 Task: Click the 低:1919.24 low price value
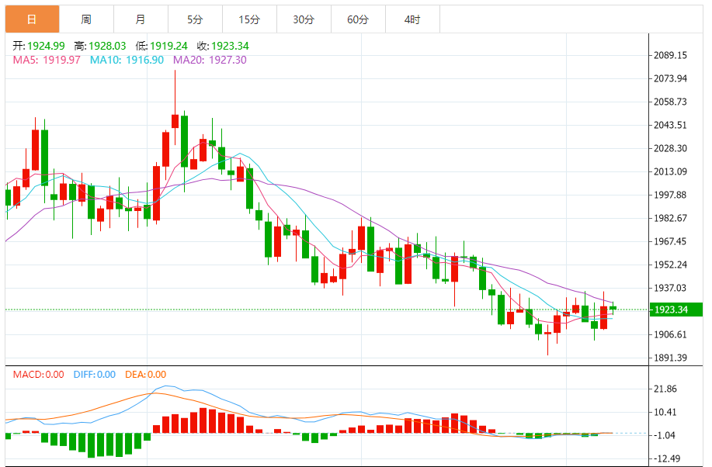pyautogui.click(x=162, y=46)
